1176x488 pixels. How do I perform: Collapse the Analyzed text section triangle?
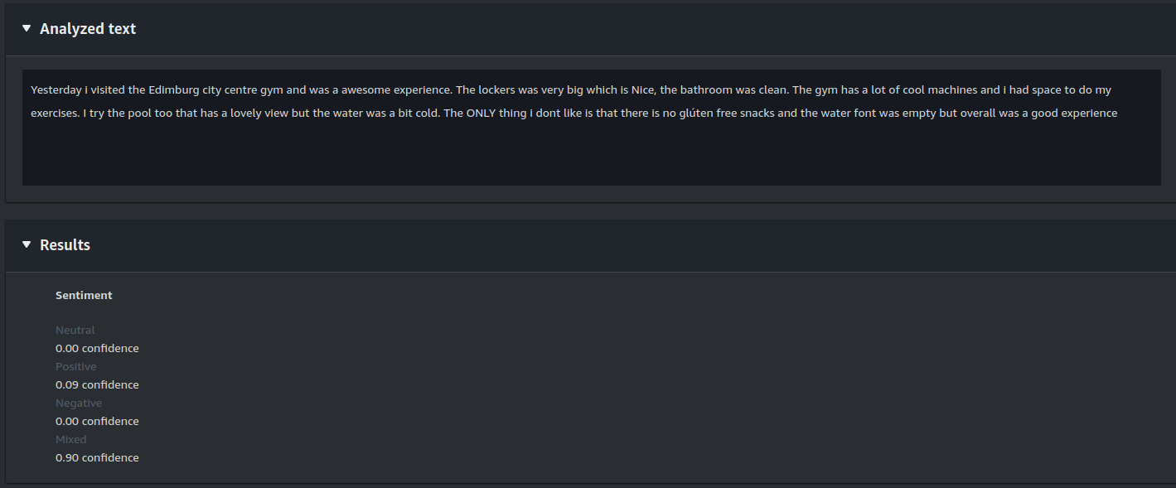(x=27, y=29)
